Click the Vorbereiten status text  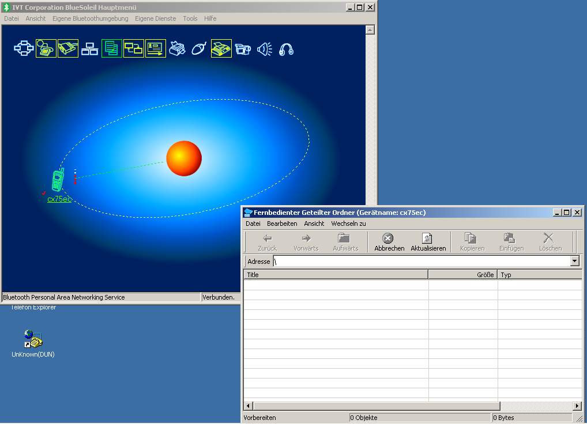(259, 418)
